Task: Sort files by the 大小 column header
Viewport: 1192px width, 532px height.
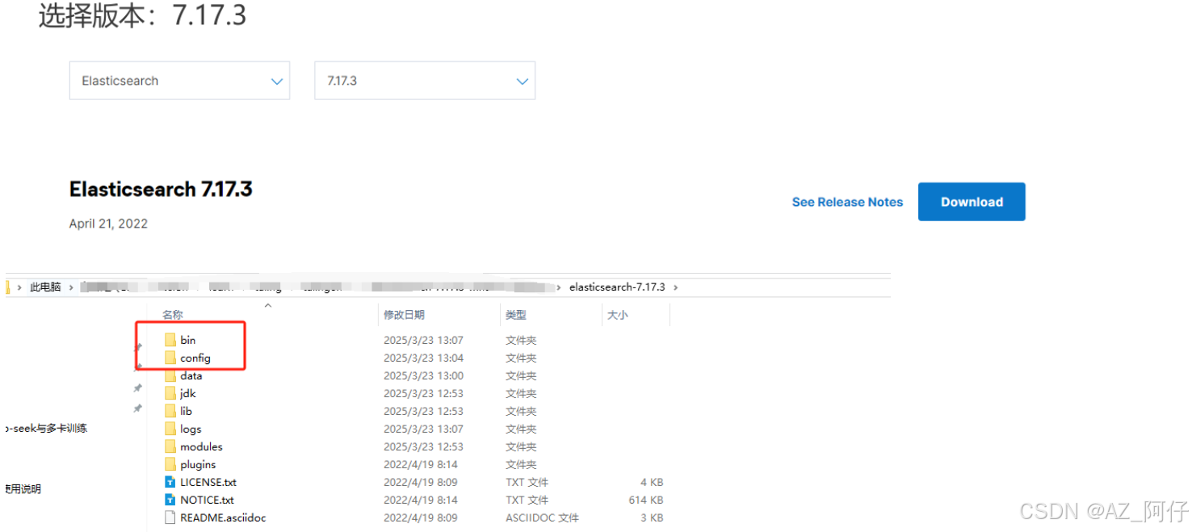Action: tap(618, 315)
